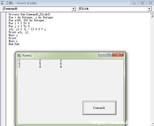Select the Click procedure combo box
The height and width of the screenshot is (126, 154).
click(115, 9)
